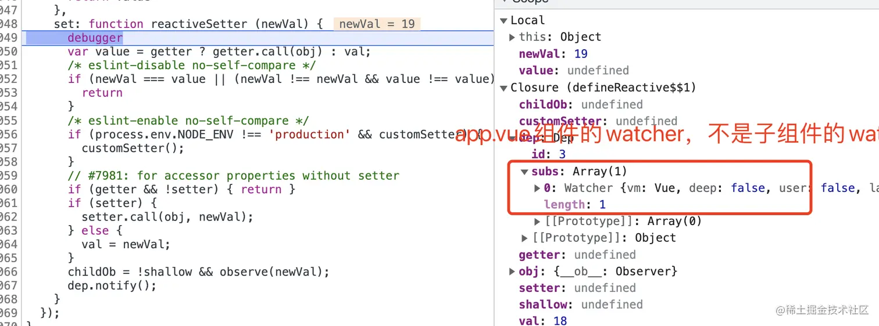Click the 'if (setter) {' line

click(x=112, y=203)
